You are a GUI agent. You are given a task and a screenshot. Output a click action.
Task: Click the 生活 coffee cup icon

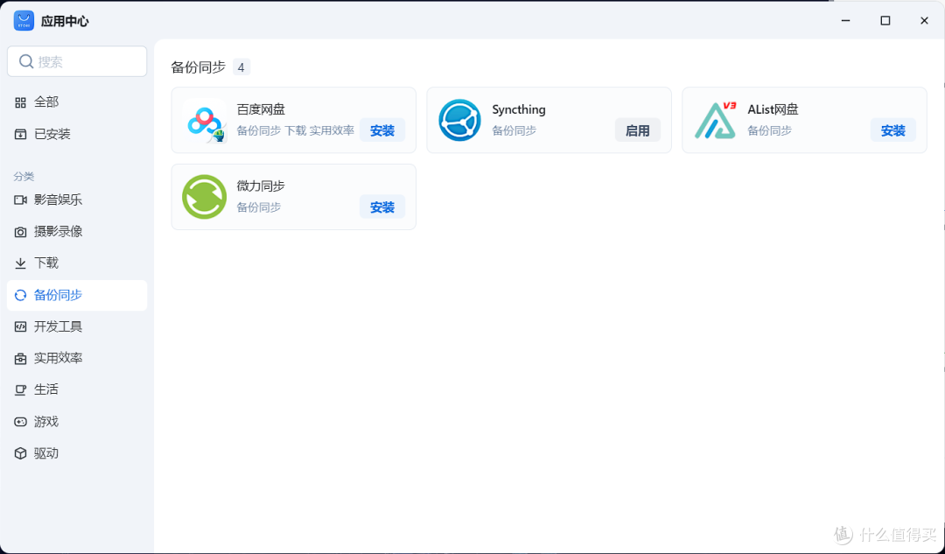click(20, 389)
